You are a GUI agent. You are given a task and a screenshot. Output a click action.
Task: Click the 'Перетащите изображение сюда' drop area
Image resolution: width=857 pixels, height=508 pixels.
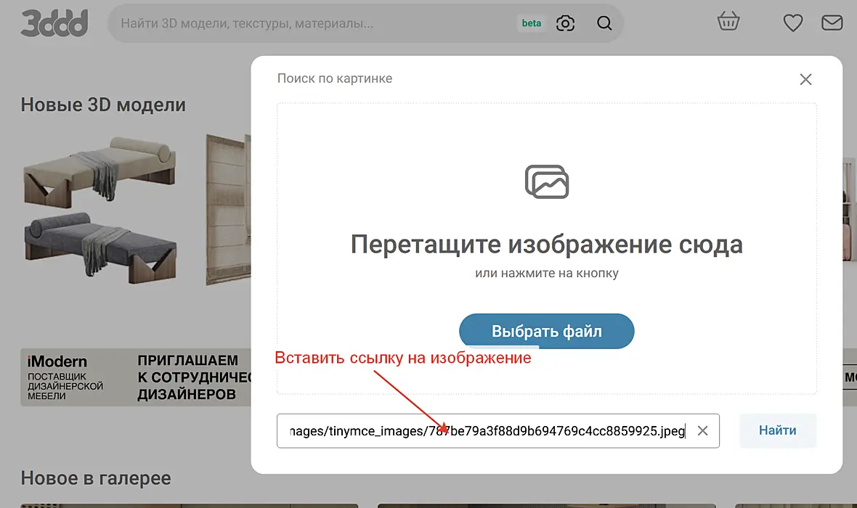point(547,248)
